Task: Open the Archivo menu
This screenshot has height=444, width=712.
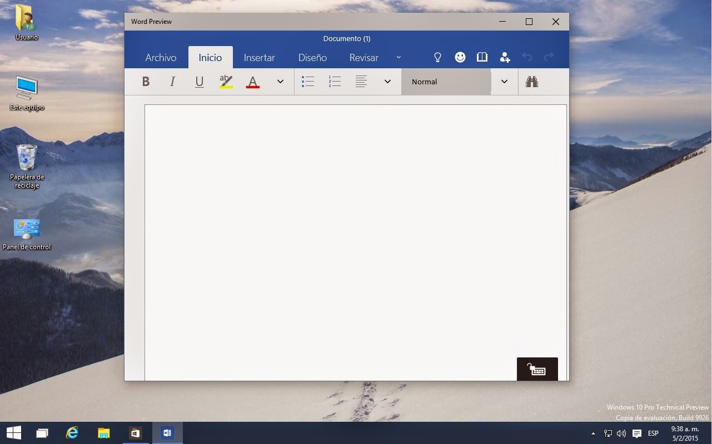Action: coord(161,58)
